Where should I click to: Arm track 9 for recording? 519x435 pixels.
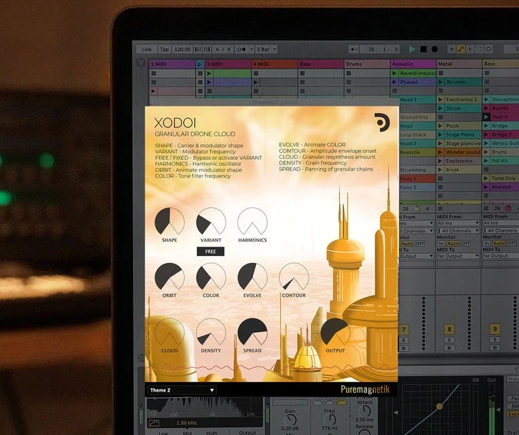[495, 348]
